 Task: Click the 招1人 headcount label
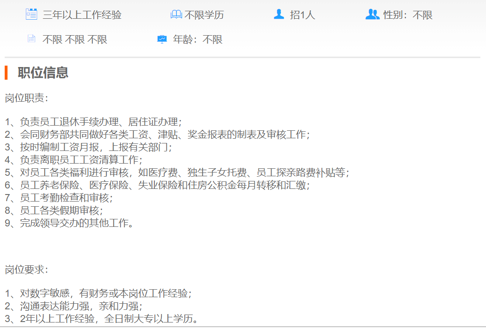coord(303,15)
